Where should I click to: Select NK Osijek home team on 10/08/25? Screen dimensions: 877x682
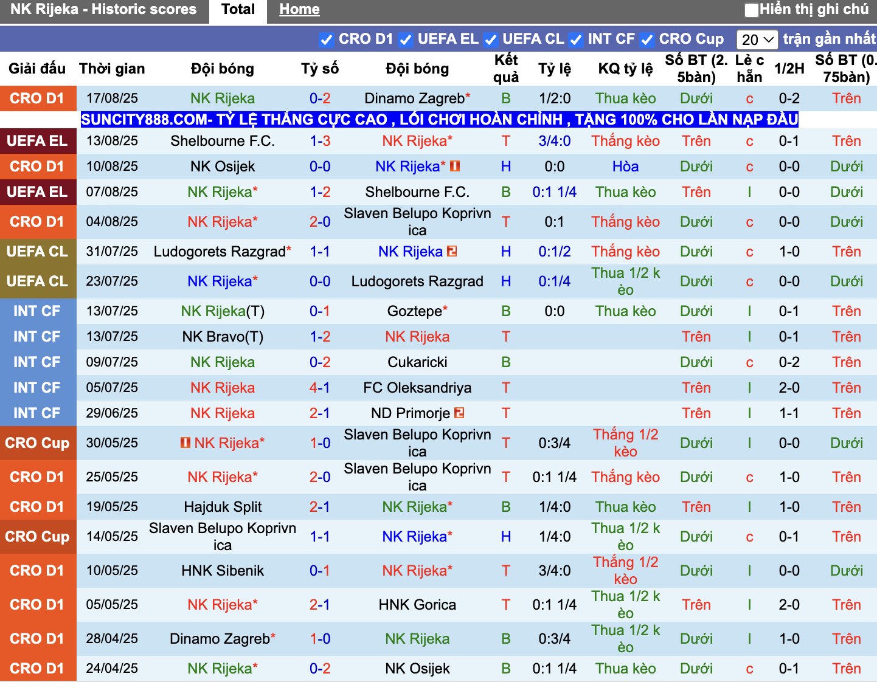pos(223,167)
